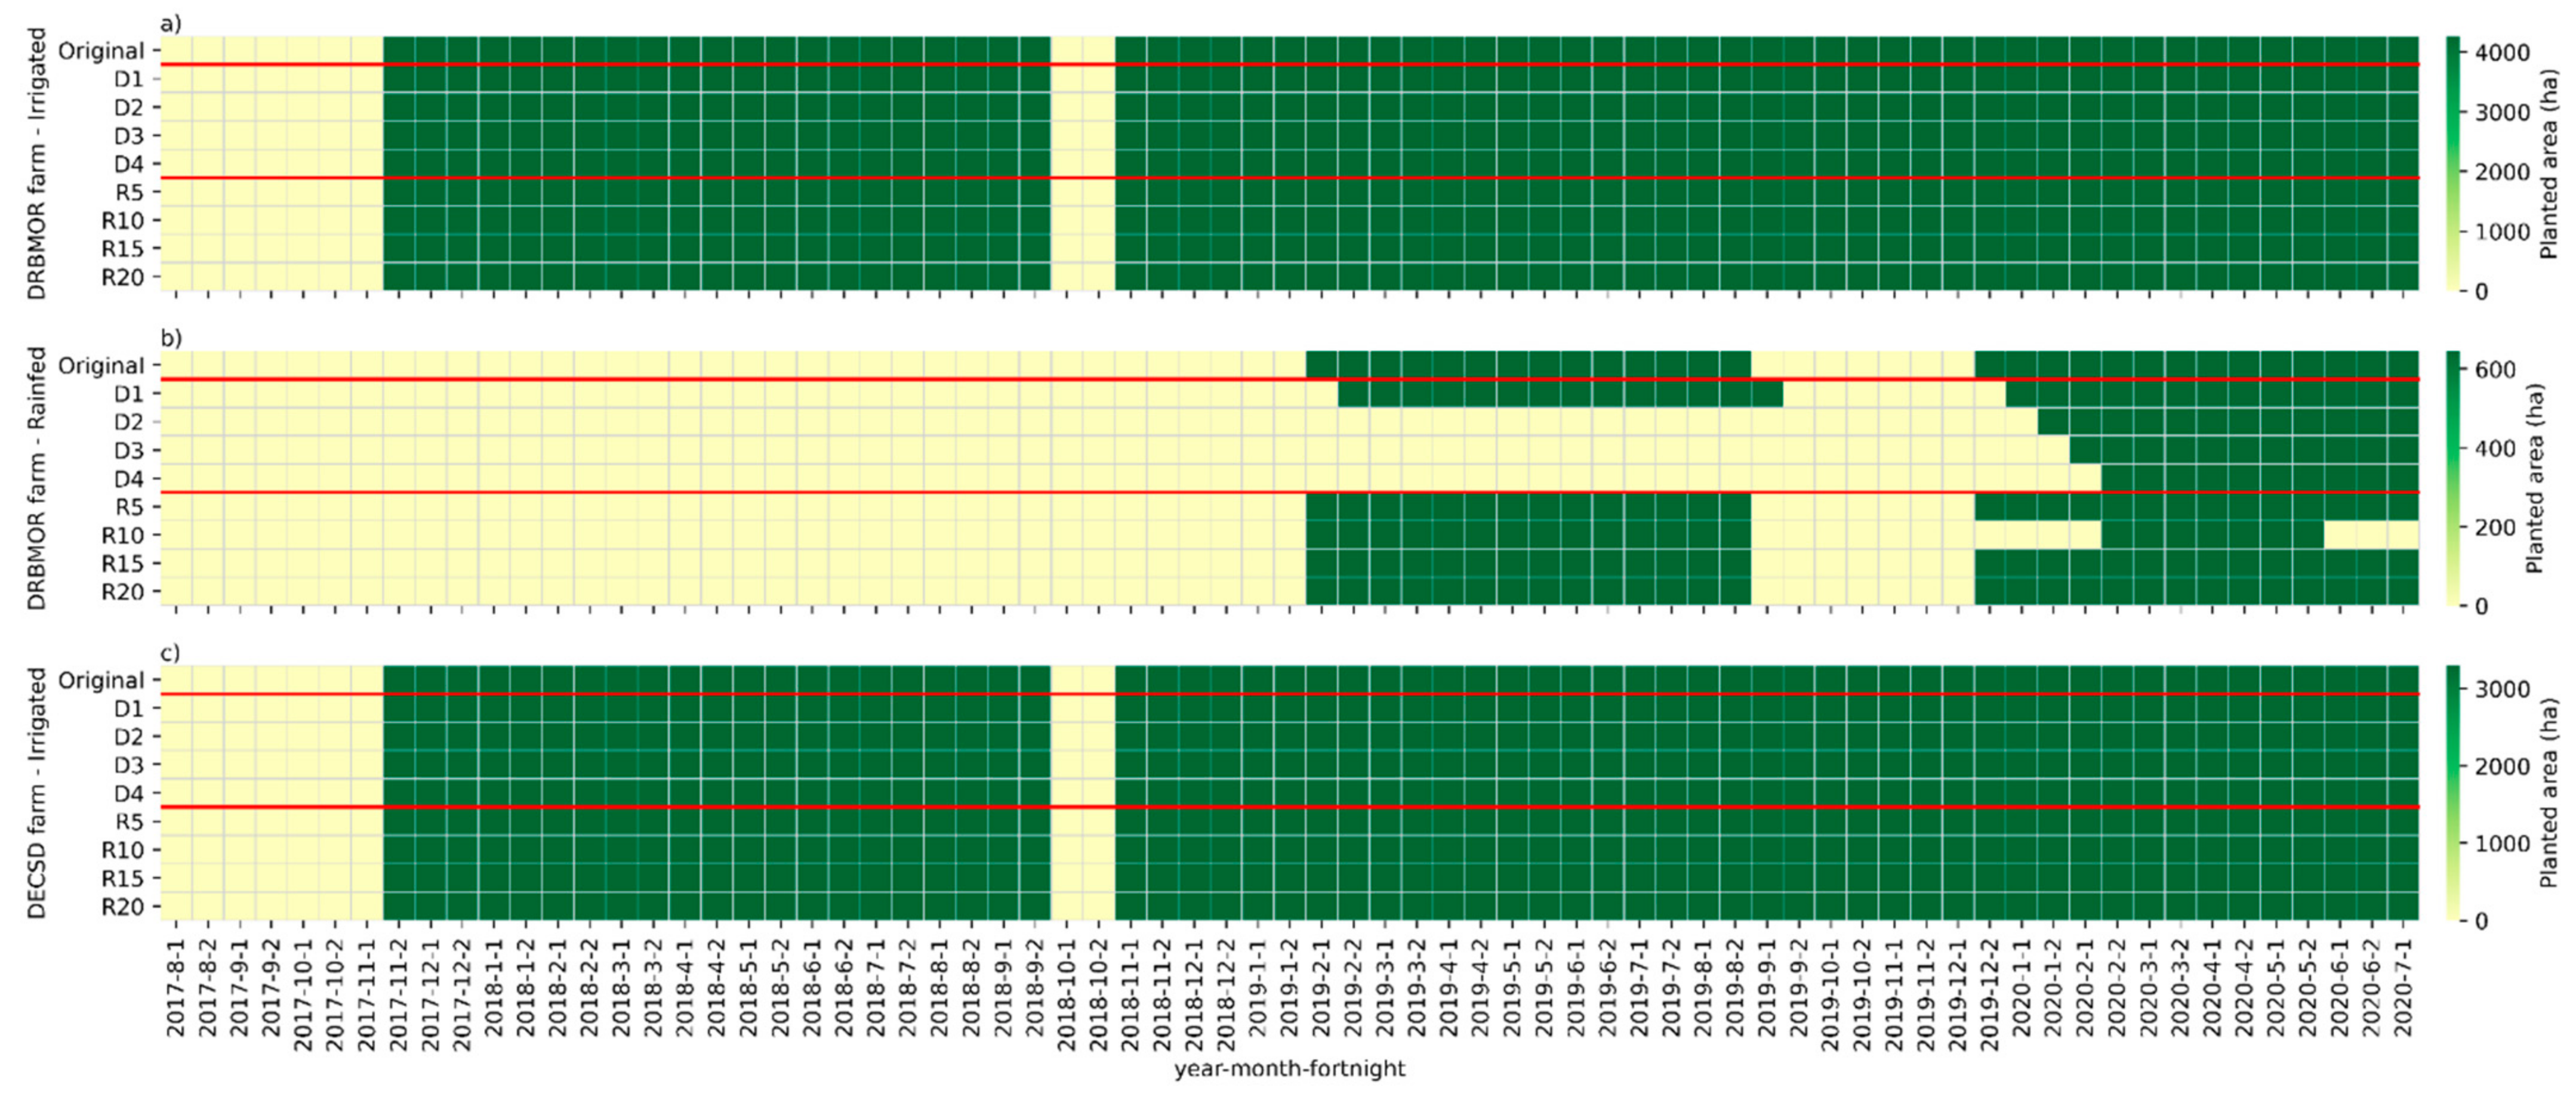The height and width of the screenshot is (1100, 2576).
Task: Click the 'D4' row label in panel b)
Action: point(128,478)
